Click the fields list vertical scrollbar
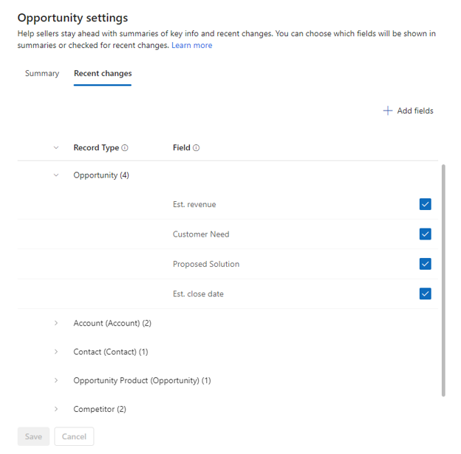This screenshot has height=454, width=461. pos(443,280)
